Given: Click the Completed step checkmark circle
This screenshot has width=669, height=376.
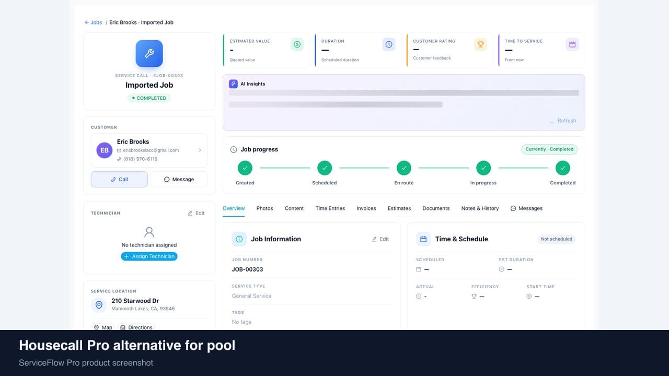Looking at the screenshot, I should tap(563, 168).
